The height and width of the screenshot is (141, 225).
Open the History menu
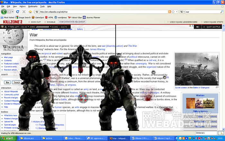point(22,6)
